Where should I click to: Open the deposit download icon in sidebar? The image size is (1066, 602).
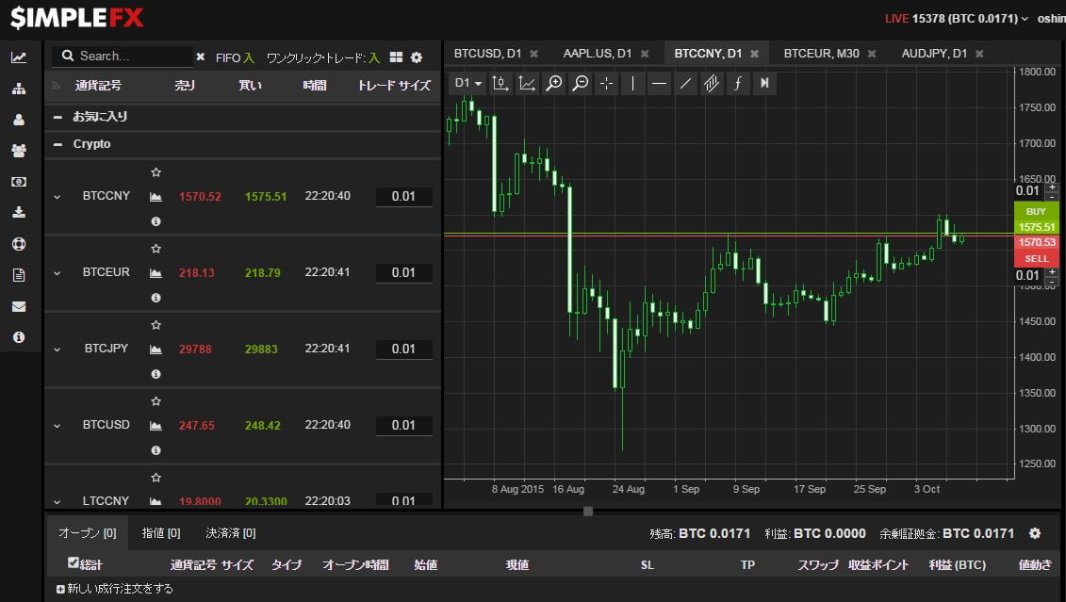[19, 212]
